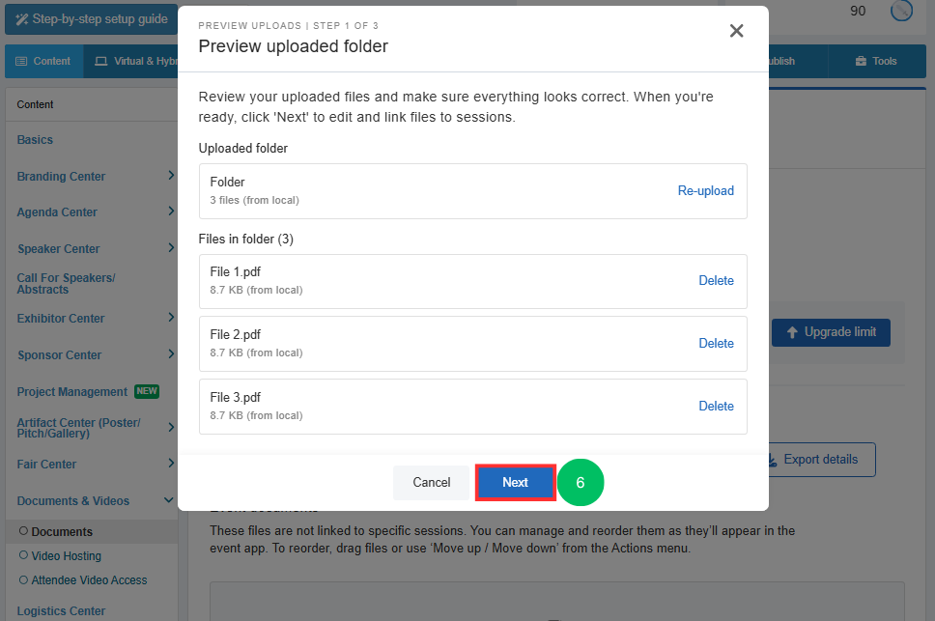Delete File 2.pdf from the folder
This screenshot has width=935, height=621.
click(716, 343)
